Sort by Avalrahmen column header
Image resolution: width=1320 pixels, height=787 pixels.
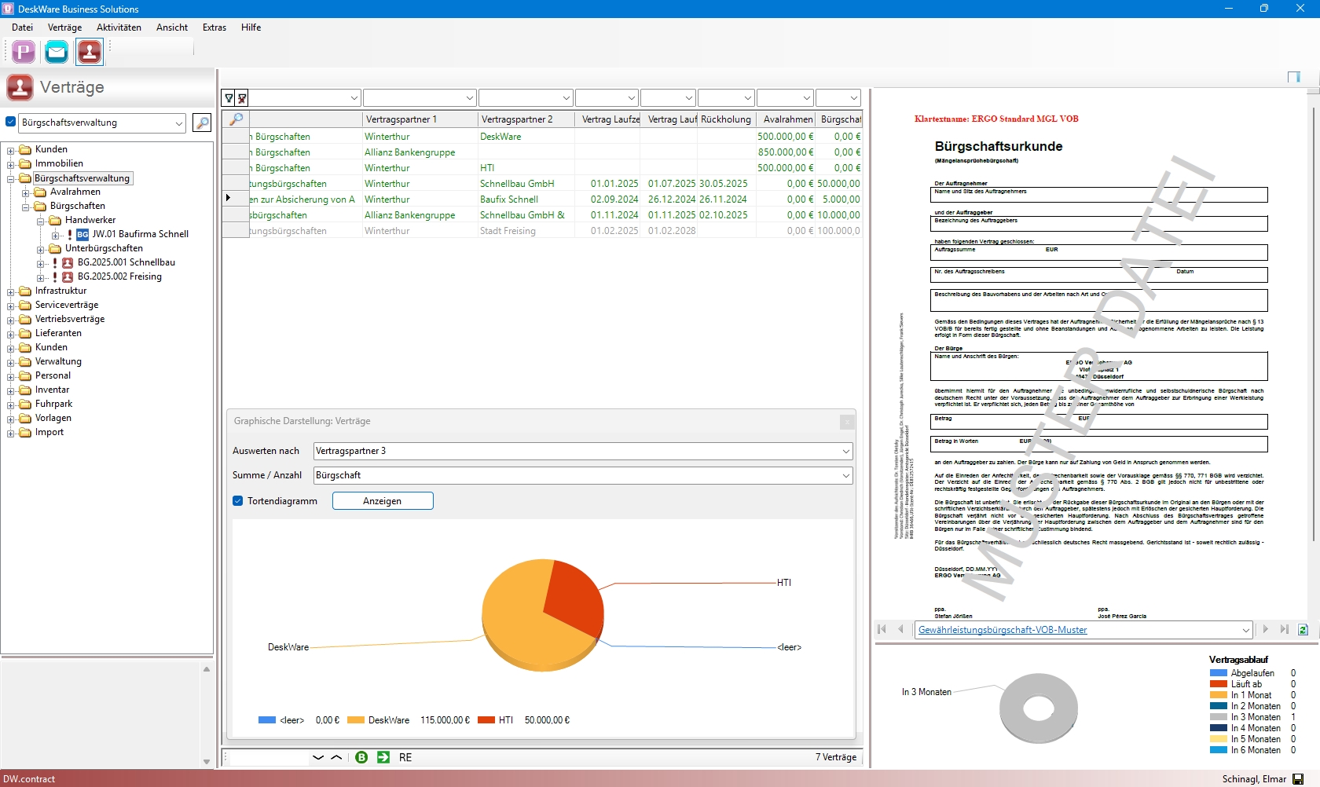pos(786,119)
